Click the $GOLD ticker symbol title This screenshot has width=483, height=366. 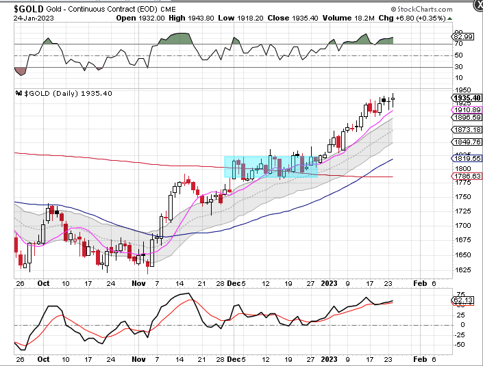tap(29, 7)
